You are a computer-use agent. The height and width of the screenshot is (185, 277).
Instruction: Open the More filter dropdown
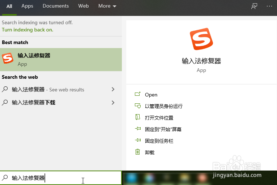click(x=107, y=6)
